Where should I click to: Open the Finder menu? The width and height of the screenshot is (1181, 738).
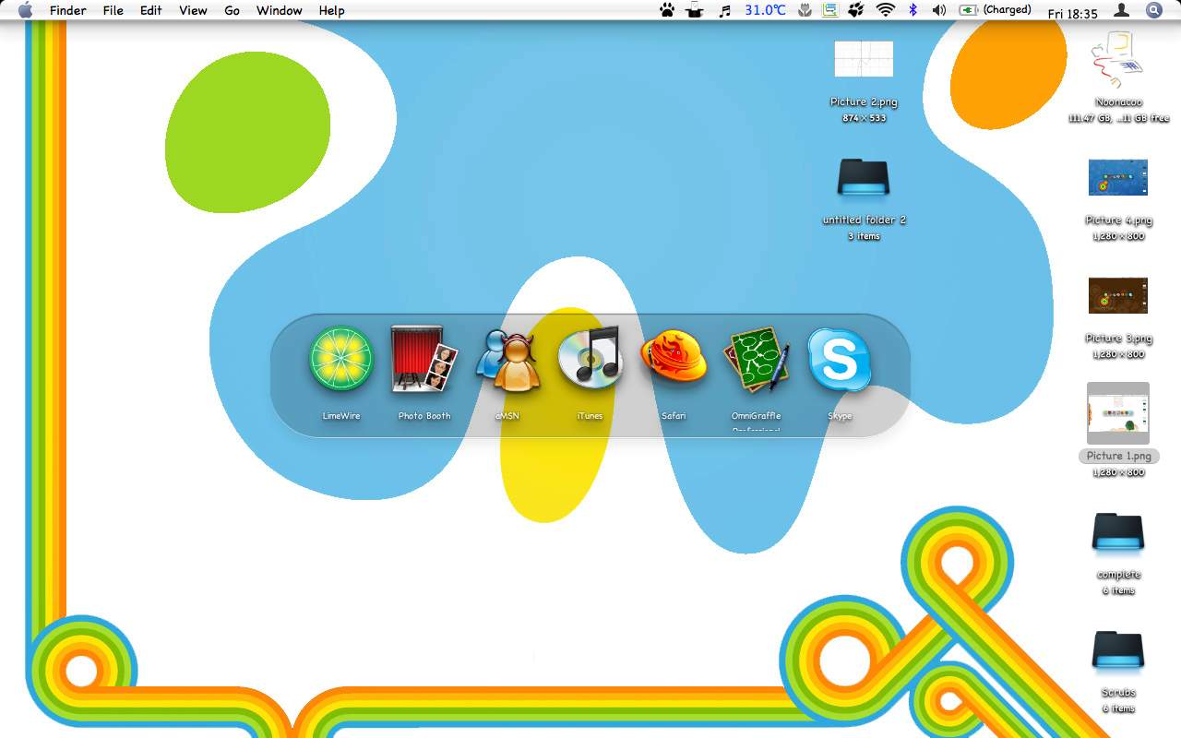pyautogui.click(x=67, y=10)
